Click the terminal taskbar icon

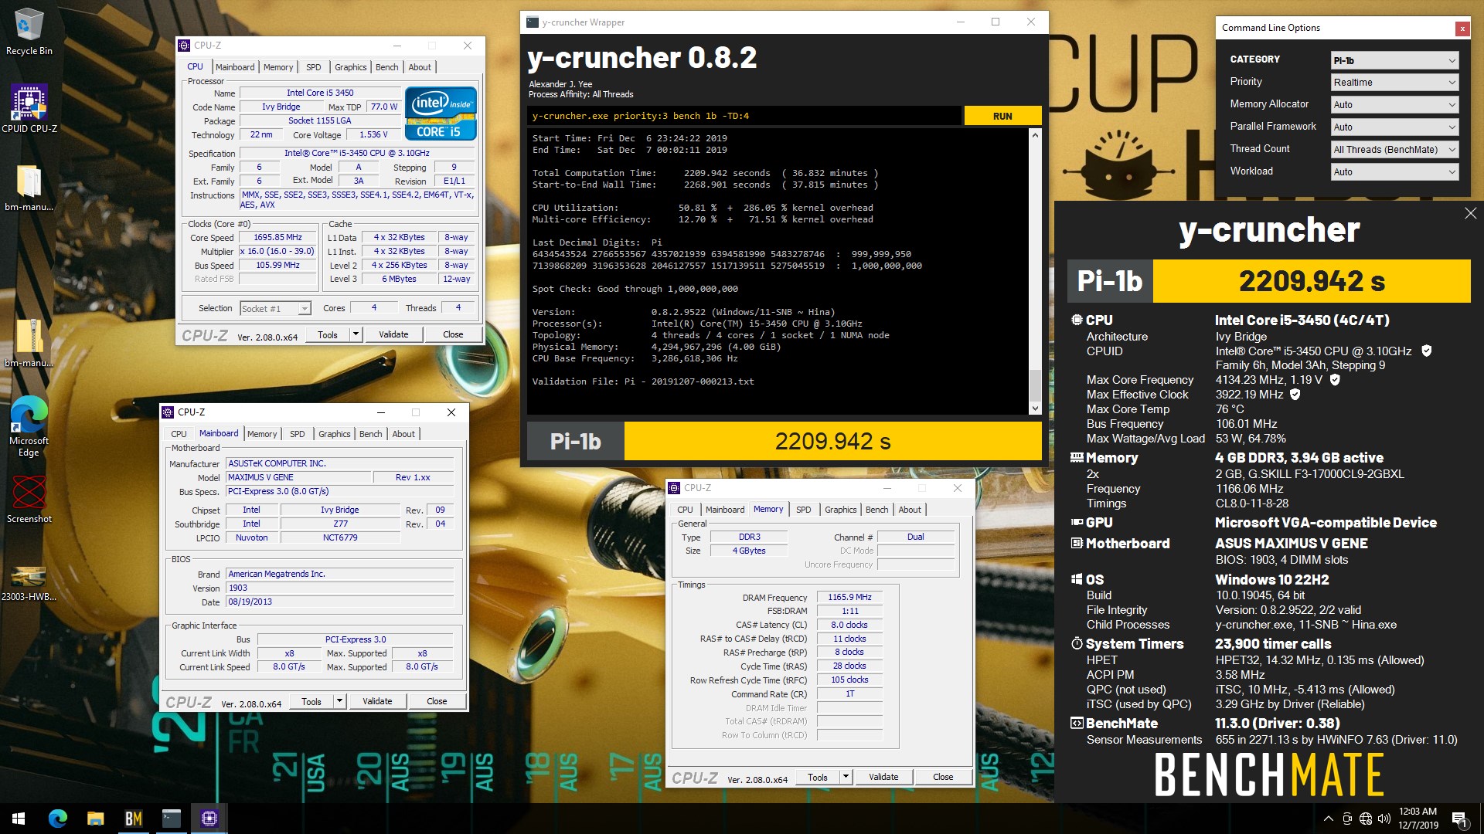click(171, 819)
